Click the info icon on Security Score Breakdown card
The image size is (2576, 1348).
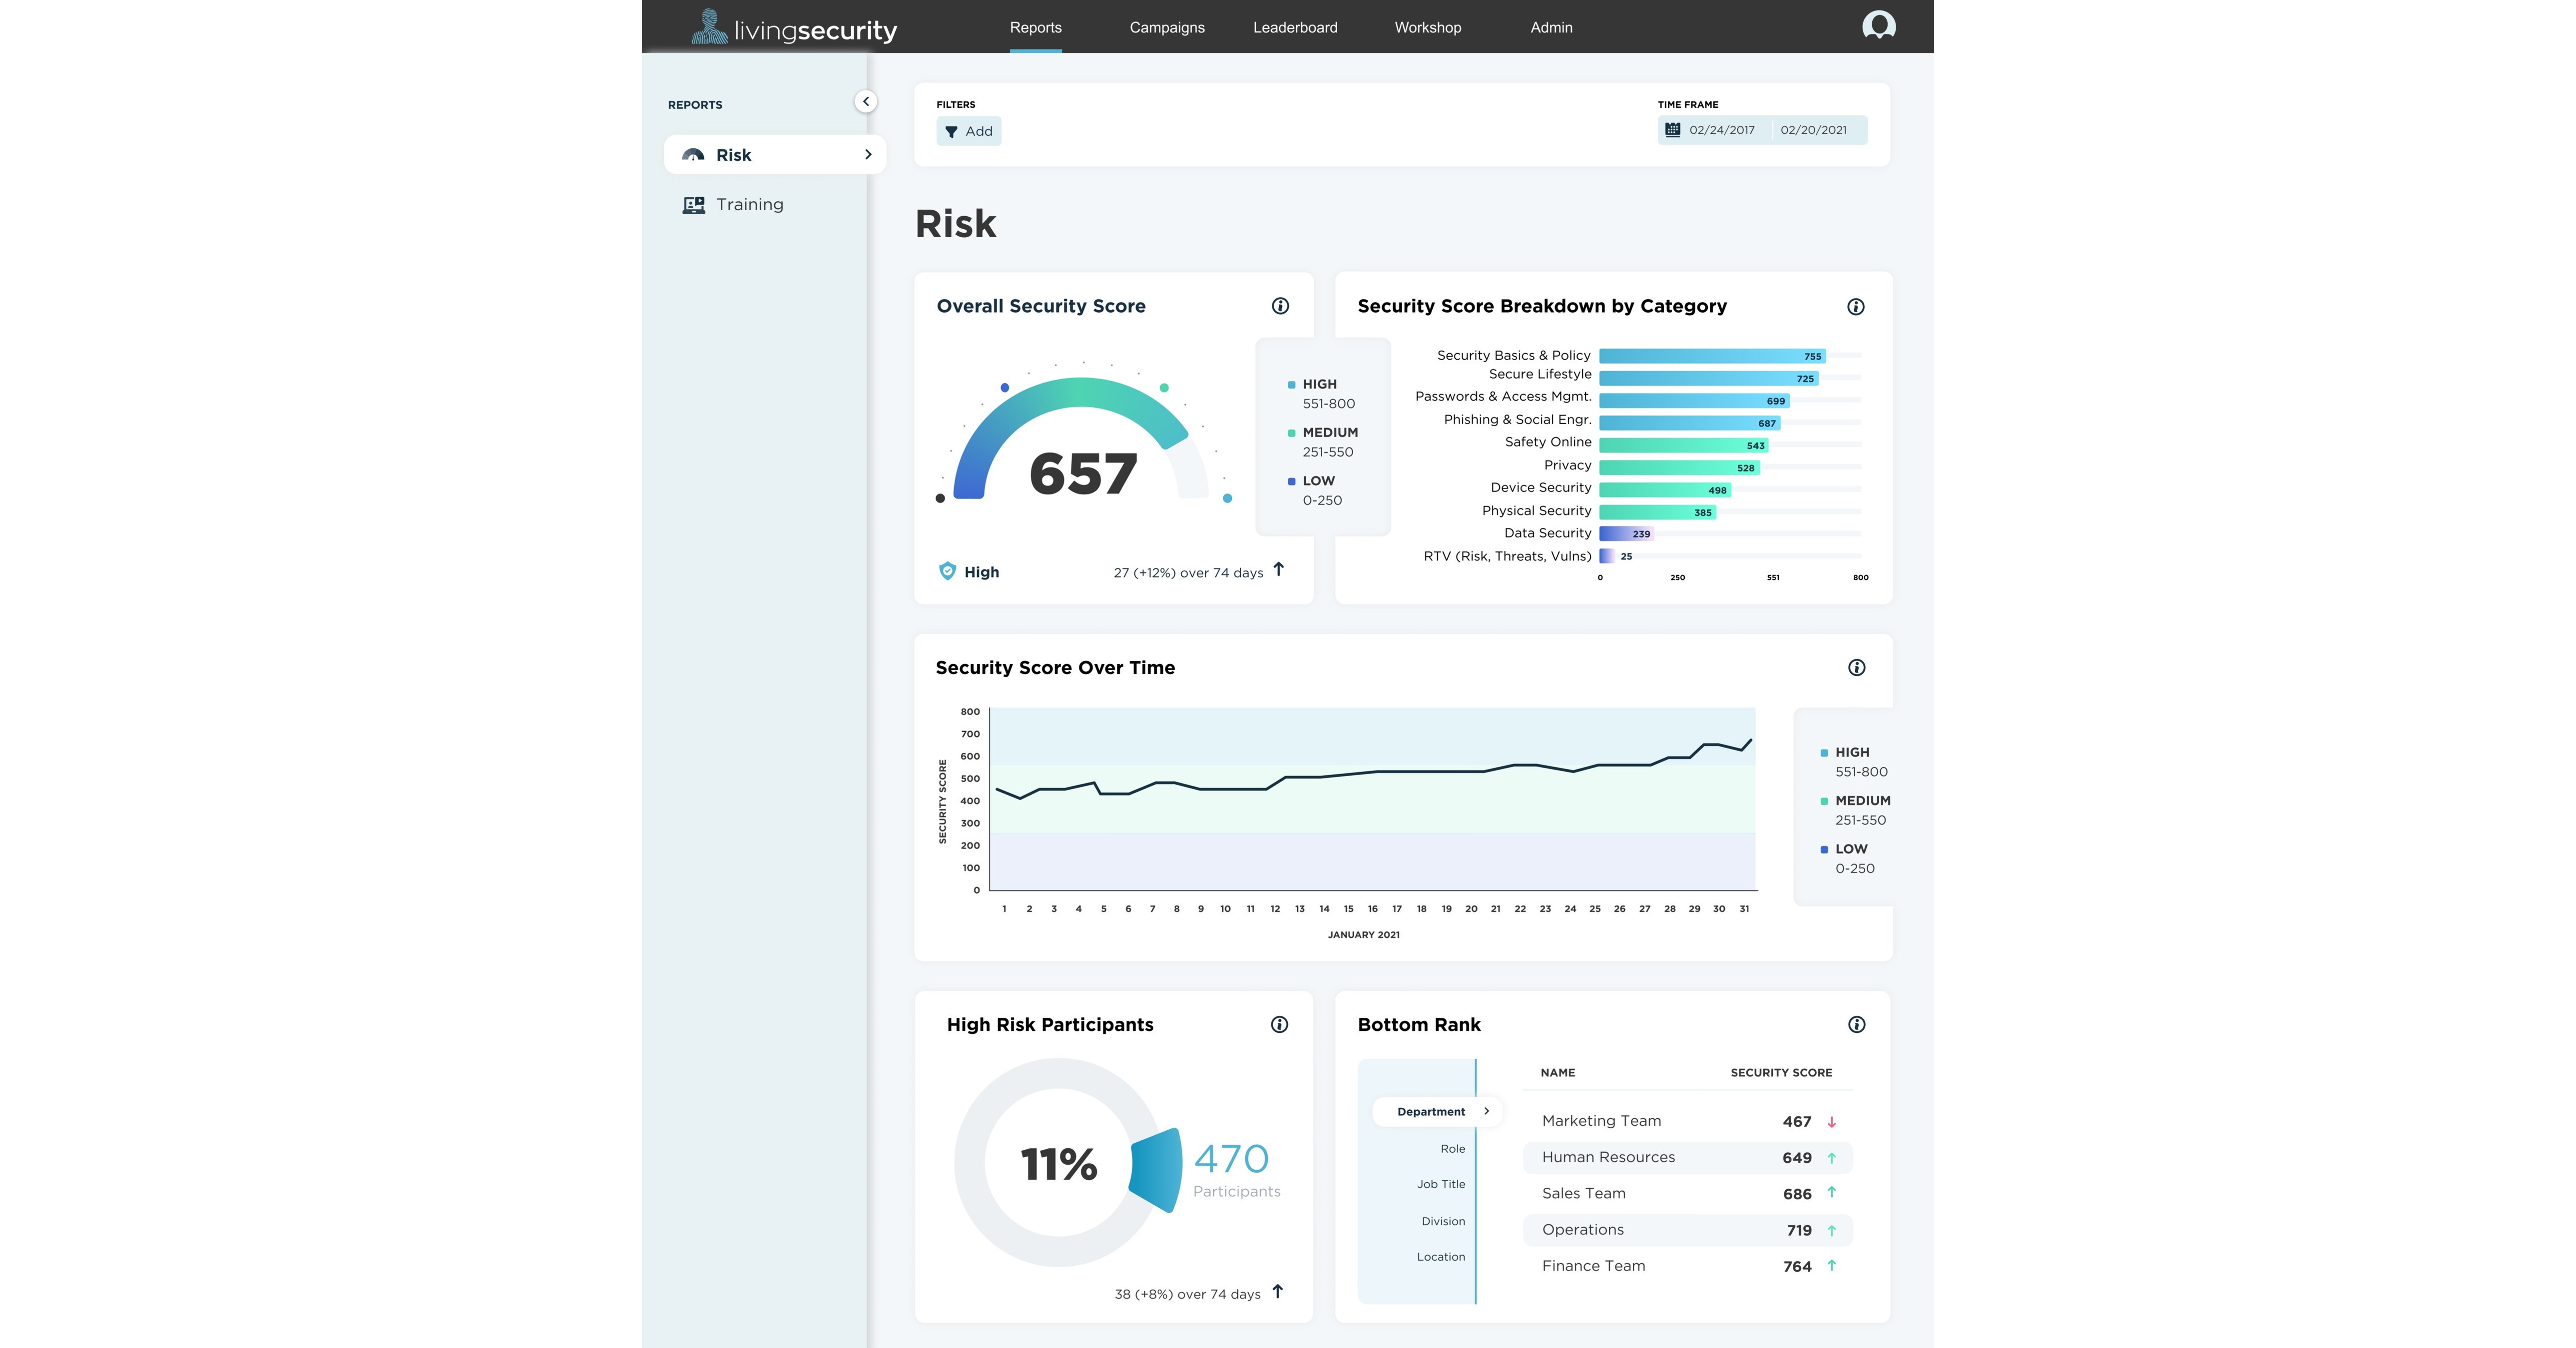click(x=1857, y=308)
